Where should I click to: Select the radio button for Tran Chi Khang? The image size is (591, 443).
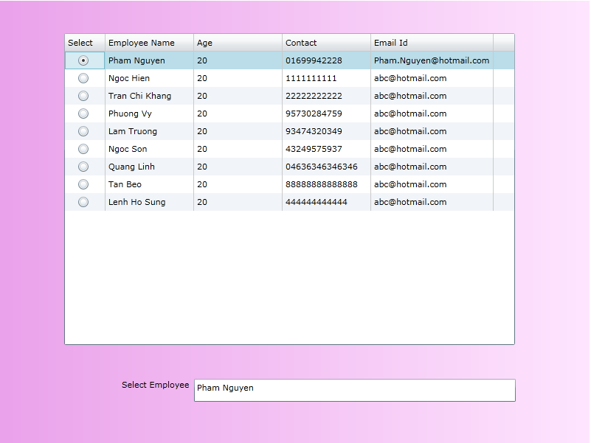pos(83,96)
